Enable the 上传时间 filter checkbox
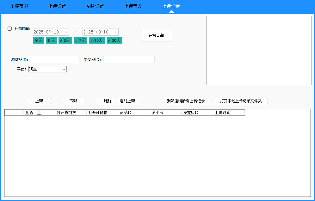 [10, 29]
